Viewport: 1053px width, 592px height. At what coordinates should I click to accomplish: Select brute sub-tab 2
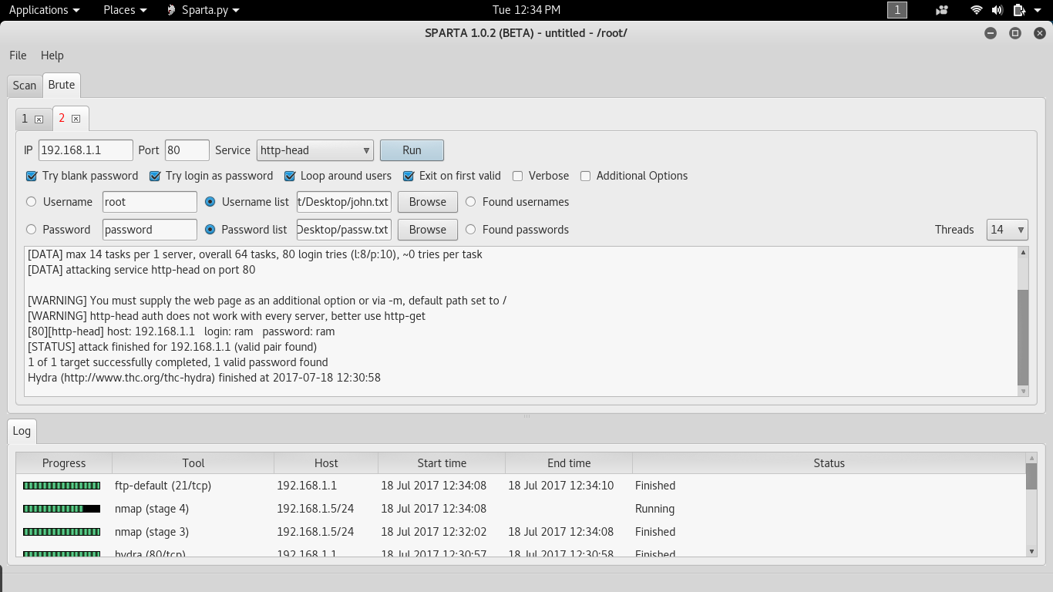coord(70,118)
